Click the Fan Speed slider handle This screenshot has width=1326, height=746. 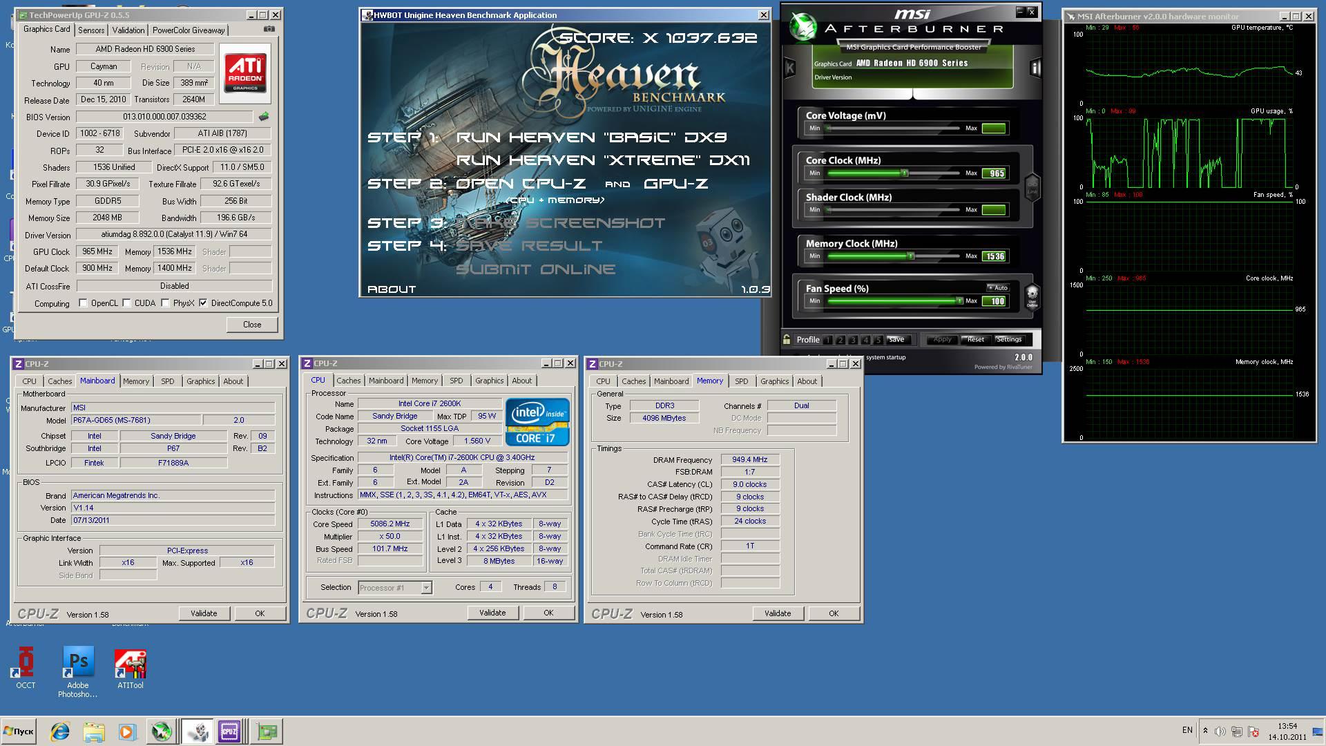[x=959, y=301]
